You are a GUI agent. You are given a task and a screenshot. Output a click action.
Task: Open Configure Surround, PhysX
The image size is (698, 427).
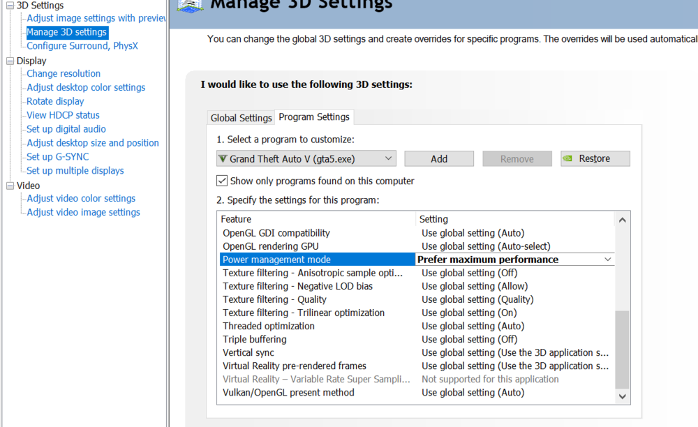82,46
